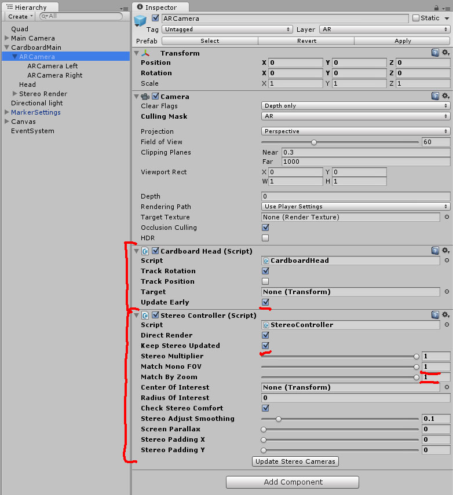This screenshot has width=453, height=495.
Task: Click the Camera component icon
Action: coord(145,96)
